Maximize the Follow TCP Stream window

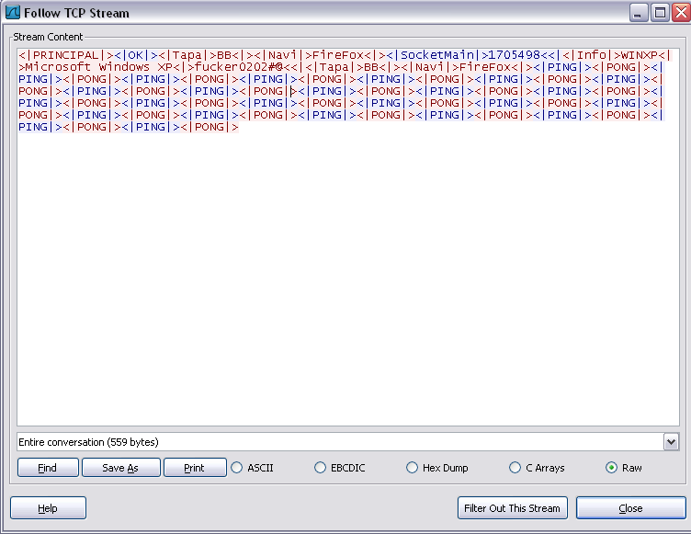click(660, 13)
